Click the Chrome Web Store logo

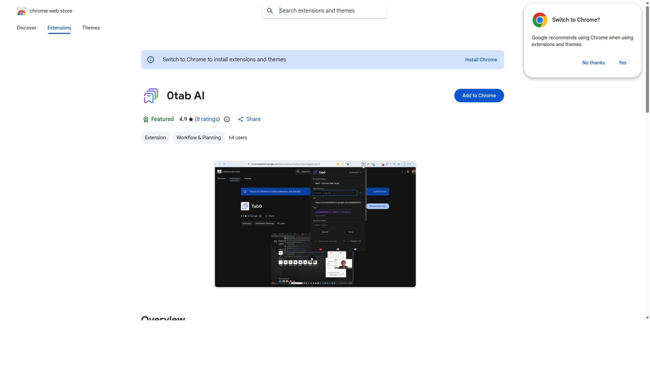(x=21, y=11)
